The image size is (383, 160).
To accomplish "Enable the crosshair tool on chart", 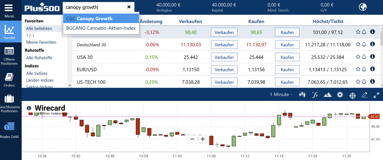I will 352,95.
